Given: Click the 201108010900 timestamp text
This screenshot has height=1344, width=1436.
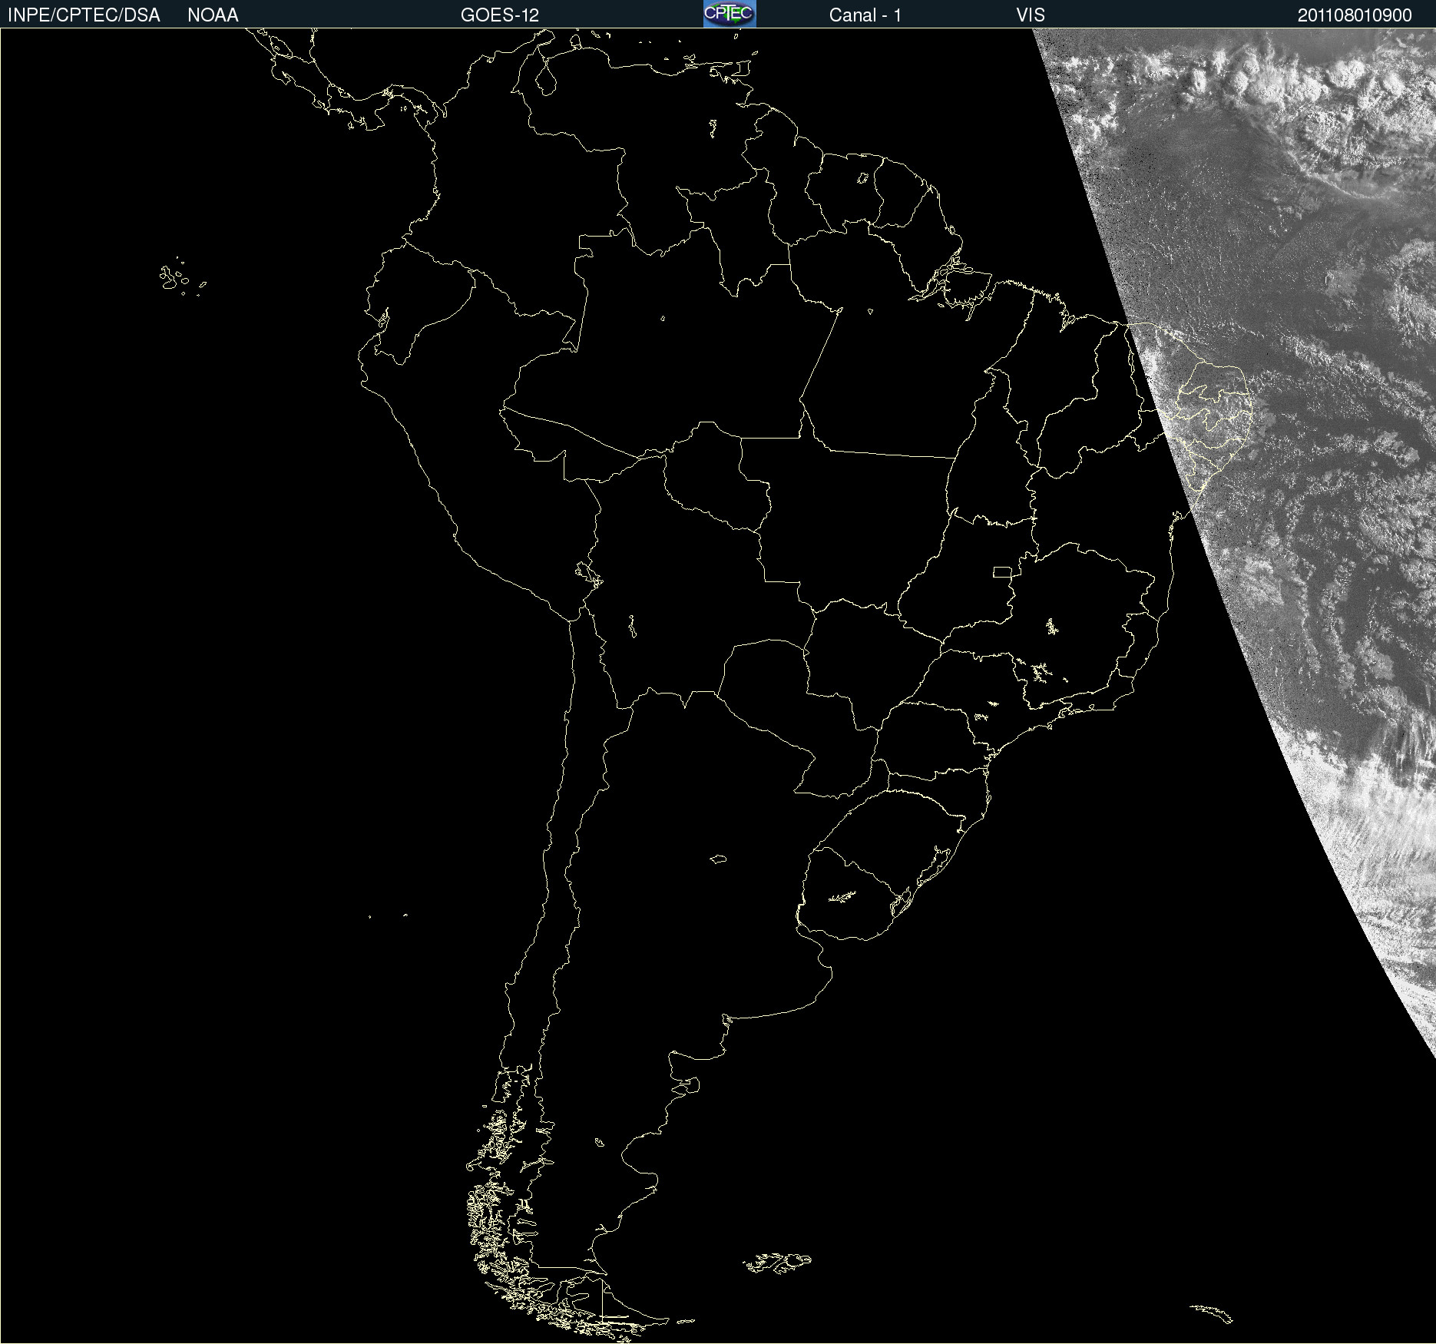Looking at the screenshot, I should tap(1355, 15).
